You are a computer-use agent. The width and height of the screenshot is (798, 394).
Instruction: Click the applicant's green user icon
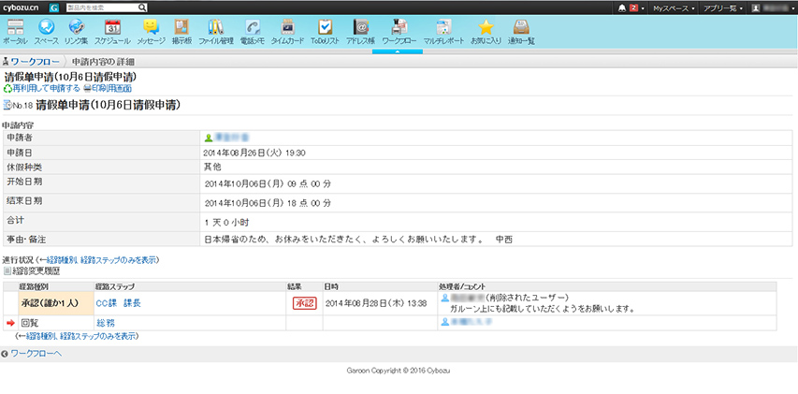[x=208, y=138]
